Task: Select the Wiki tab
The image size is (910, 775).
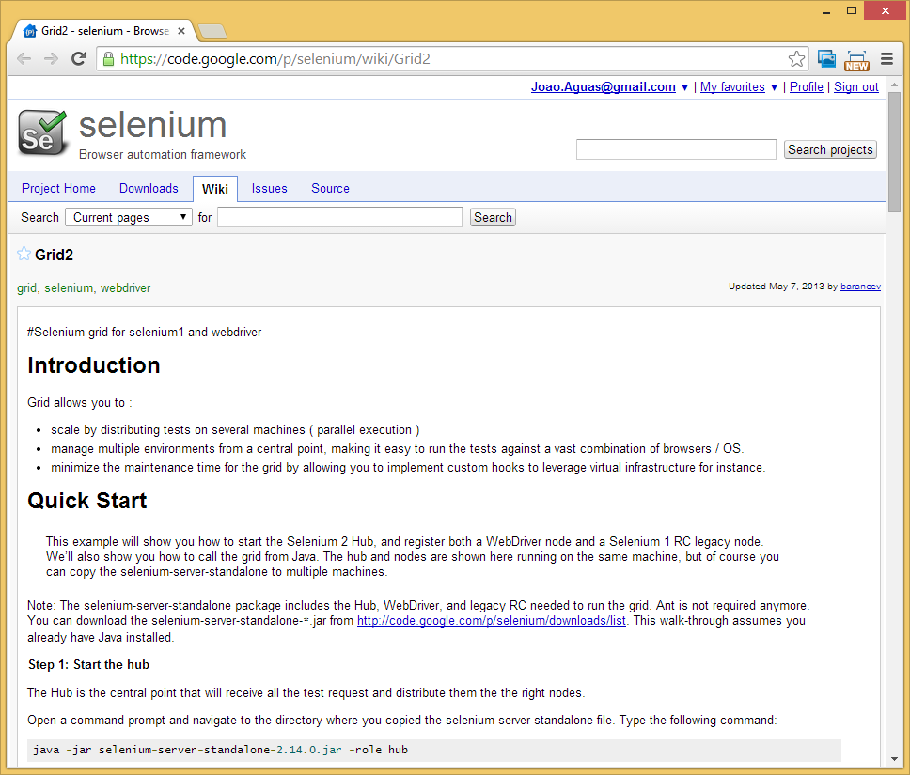Action: 215,189
